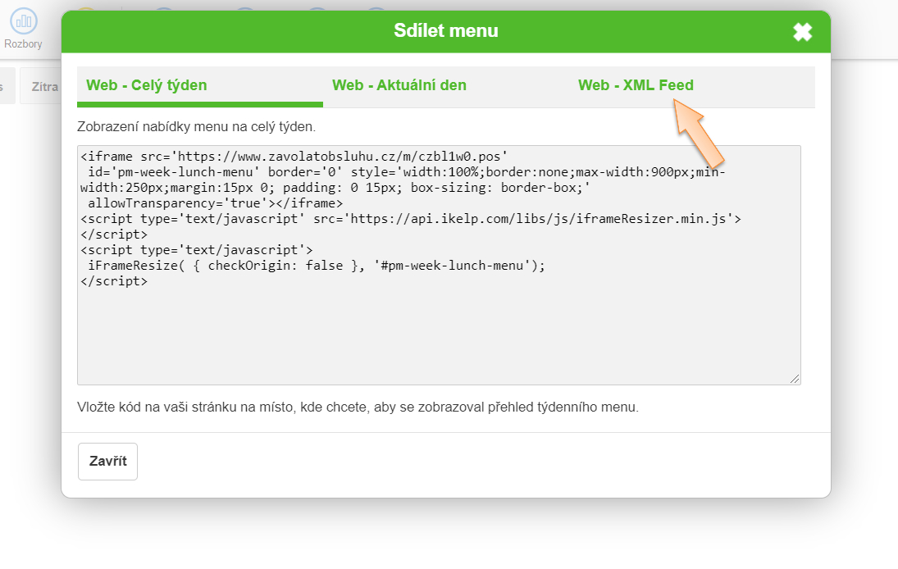Switch to Web - Celý týden tab
The width and height of the screenshot is (898, 569).
[x=200, y=86]
